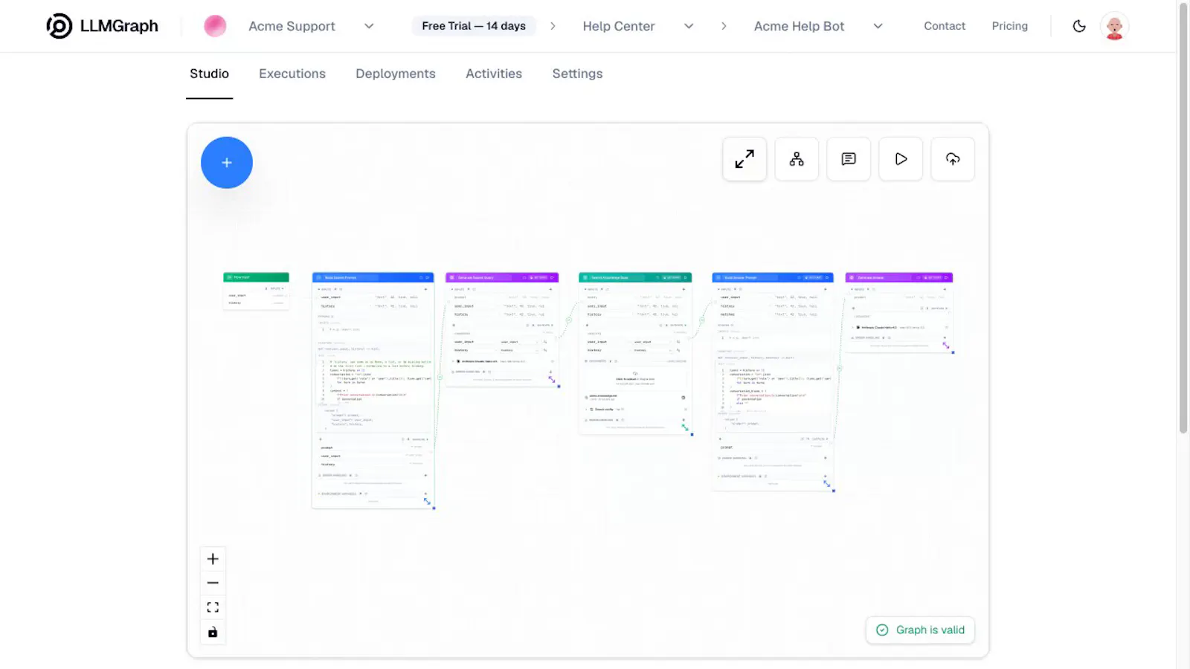Select the green Flow Input node header

point(256,277)
